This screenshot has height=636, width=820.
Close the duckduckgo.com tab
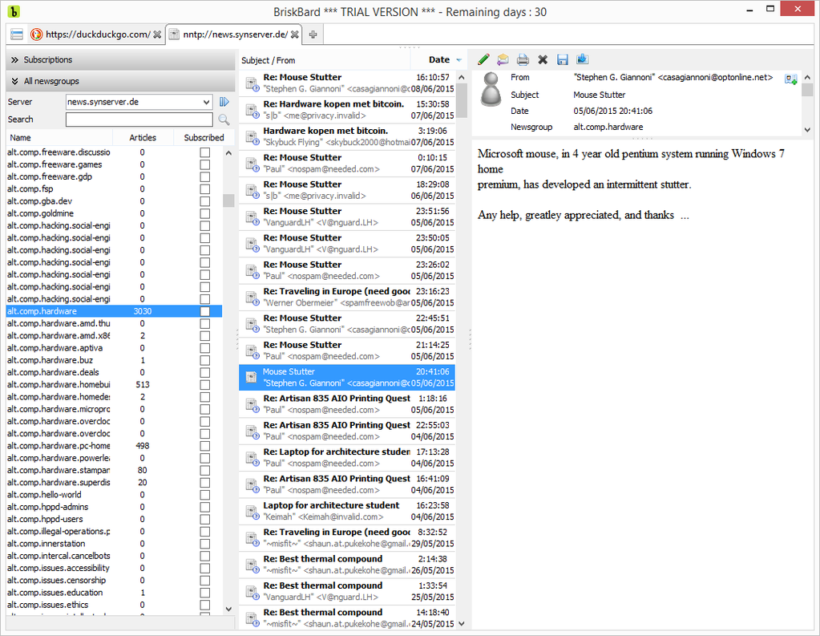click(x=157, y=34)
